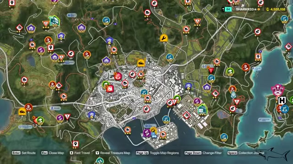Click the grey place label in the east bay water

265,120
